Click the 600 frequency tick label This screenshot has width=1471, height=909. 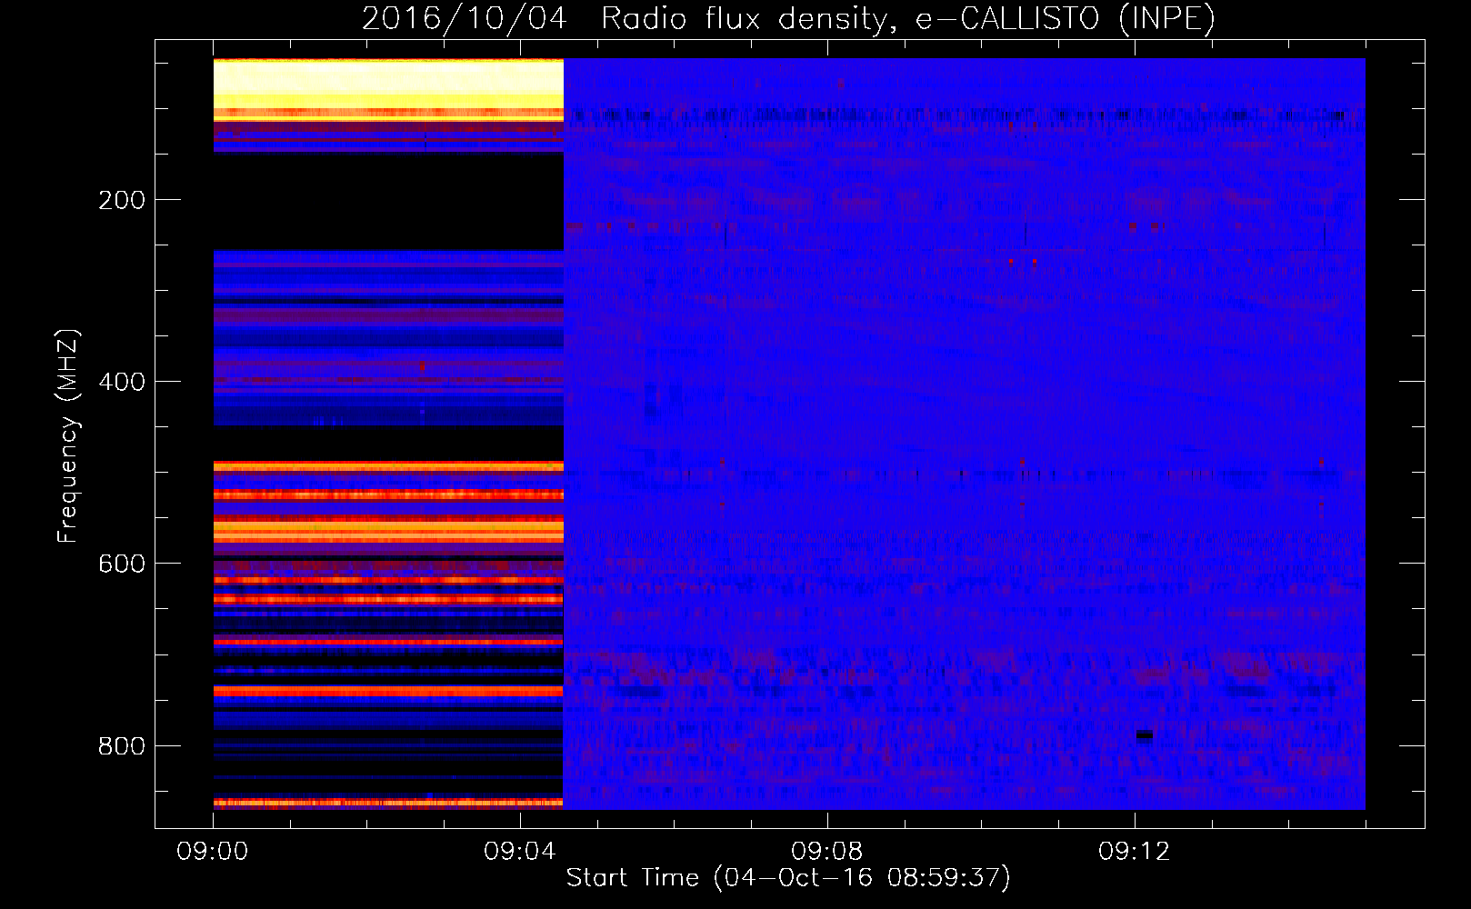coord(122,564)
